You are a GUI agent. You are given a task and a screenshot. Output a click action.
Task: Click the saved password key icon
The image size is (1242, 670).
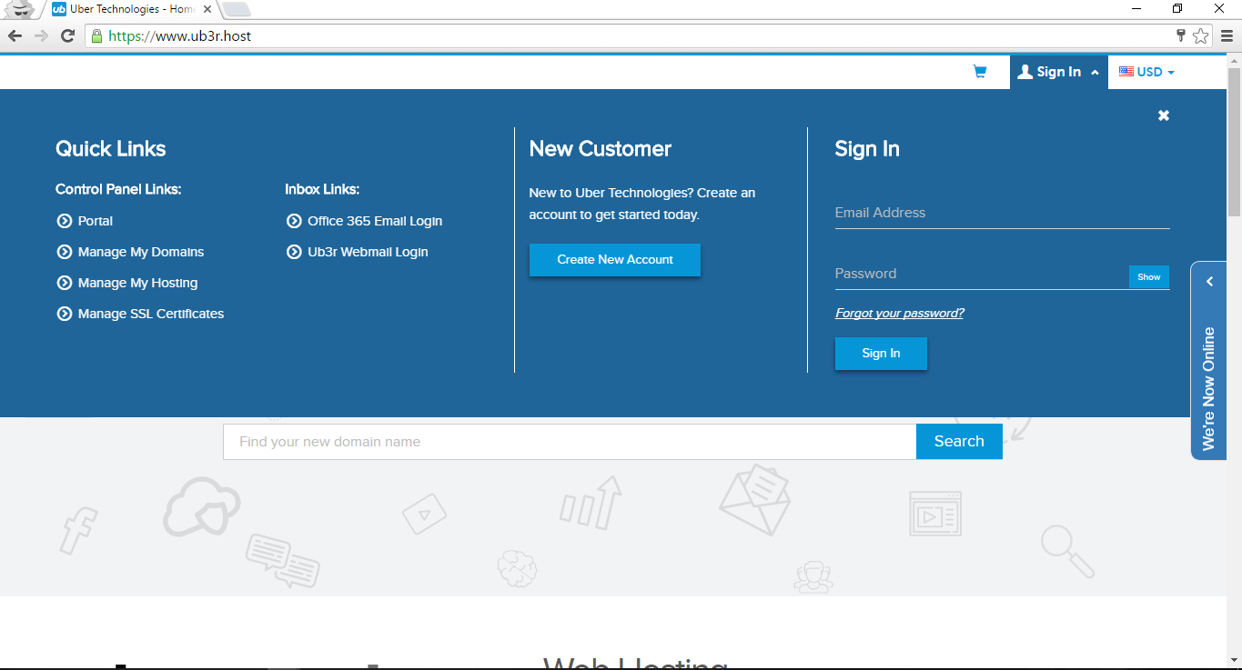[x=1181, y=36]
